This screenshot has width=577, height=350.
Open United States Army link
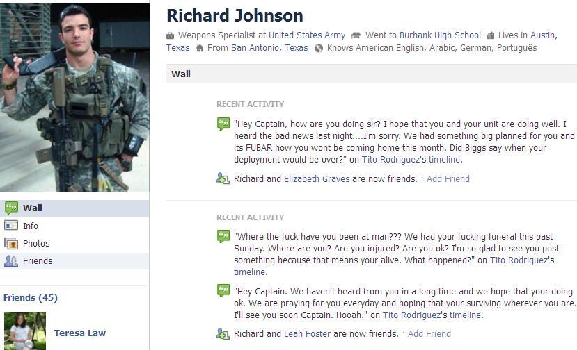click(306, 35)
